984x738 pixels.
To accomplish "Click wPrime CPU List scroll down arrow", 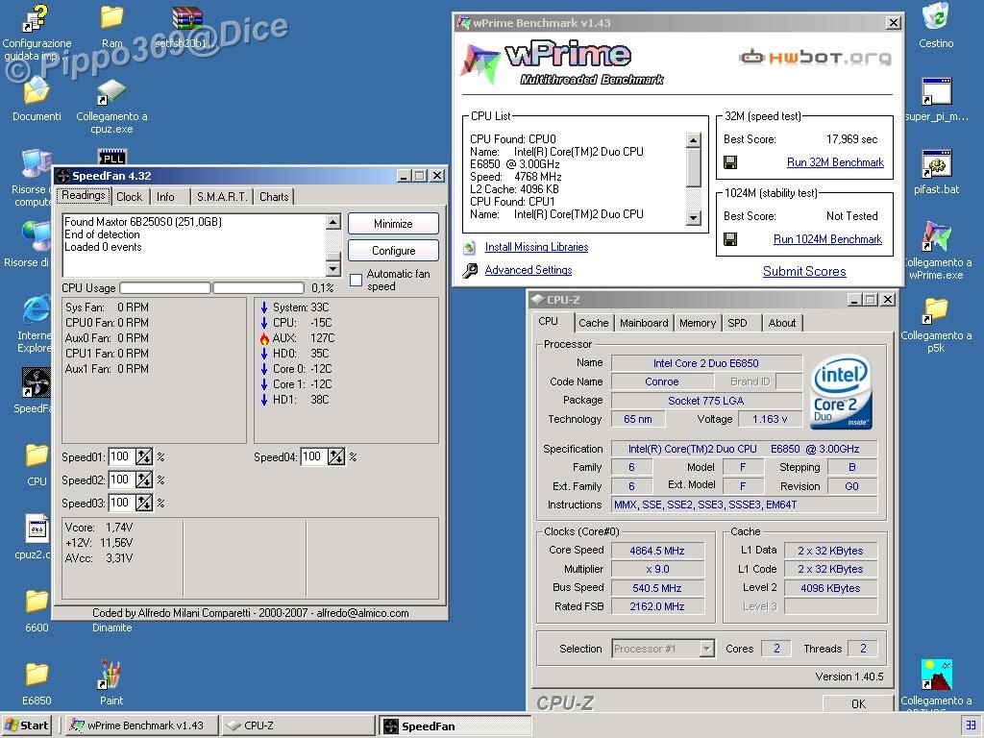I will tap(694, 218).
